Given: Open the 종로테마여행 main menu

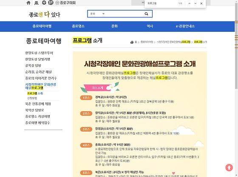Looking at the screenshot, I should coord(42,26).
